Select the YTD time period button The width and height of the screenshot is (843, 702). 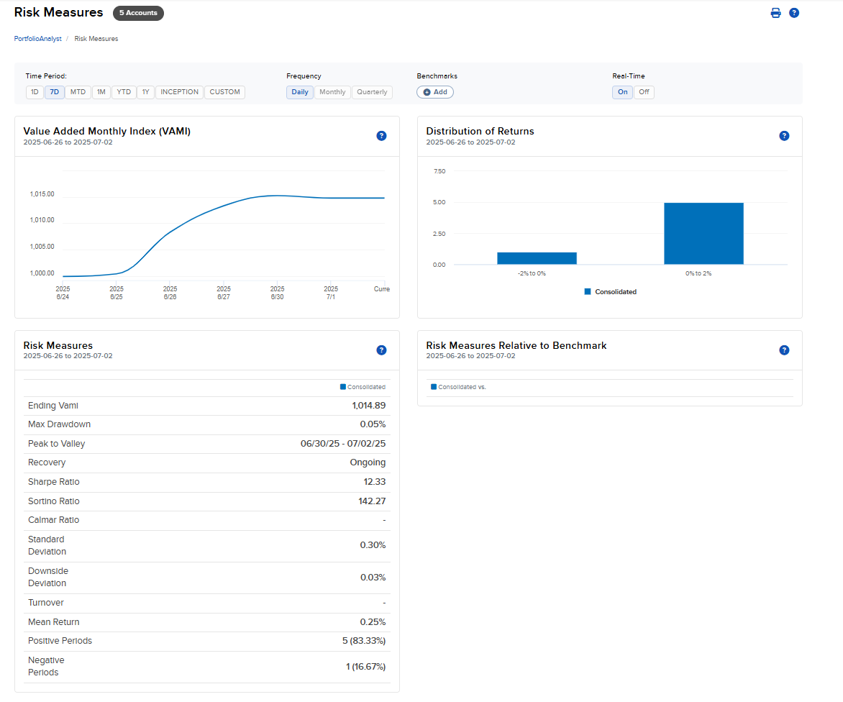[123, 92]
